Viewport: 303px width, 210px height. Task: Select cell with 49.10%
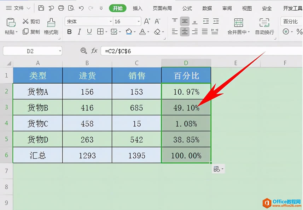tap(186, 107)
